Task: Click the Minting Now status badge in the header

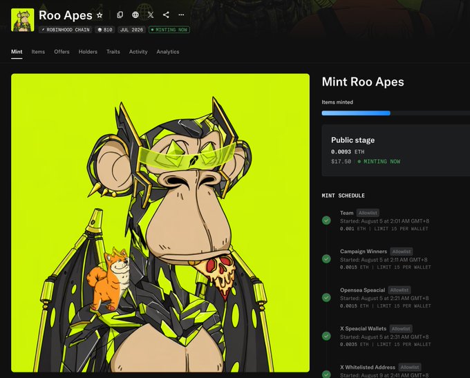Action: click(169, 30)
